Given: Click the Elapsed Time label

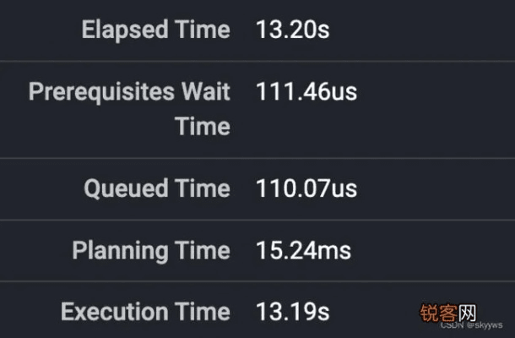Looking at the screenshot, I should tap(155, 30).
